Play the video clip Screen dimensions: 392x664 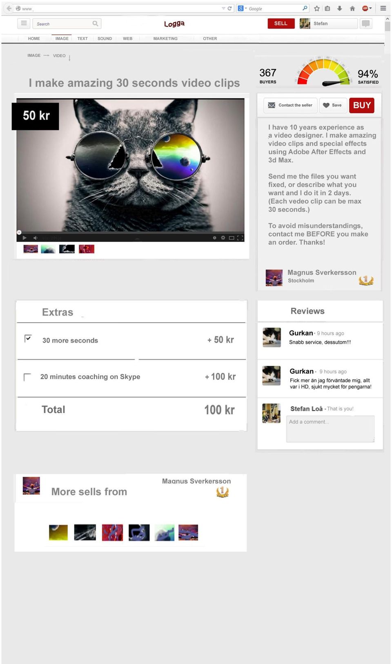(24, 238)
